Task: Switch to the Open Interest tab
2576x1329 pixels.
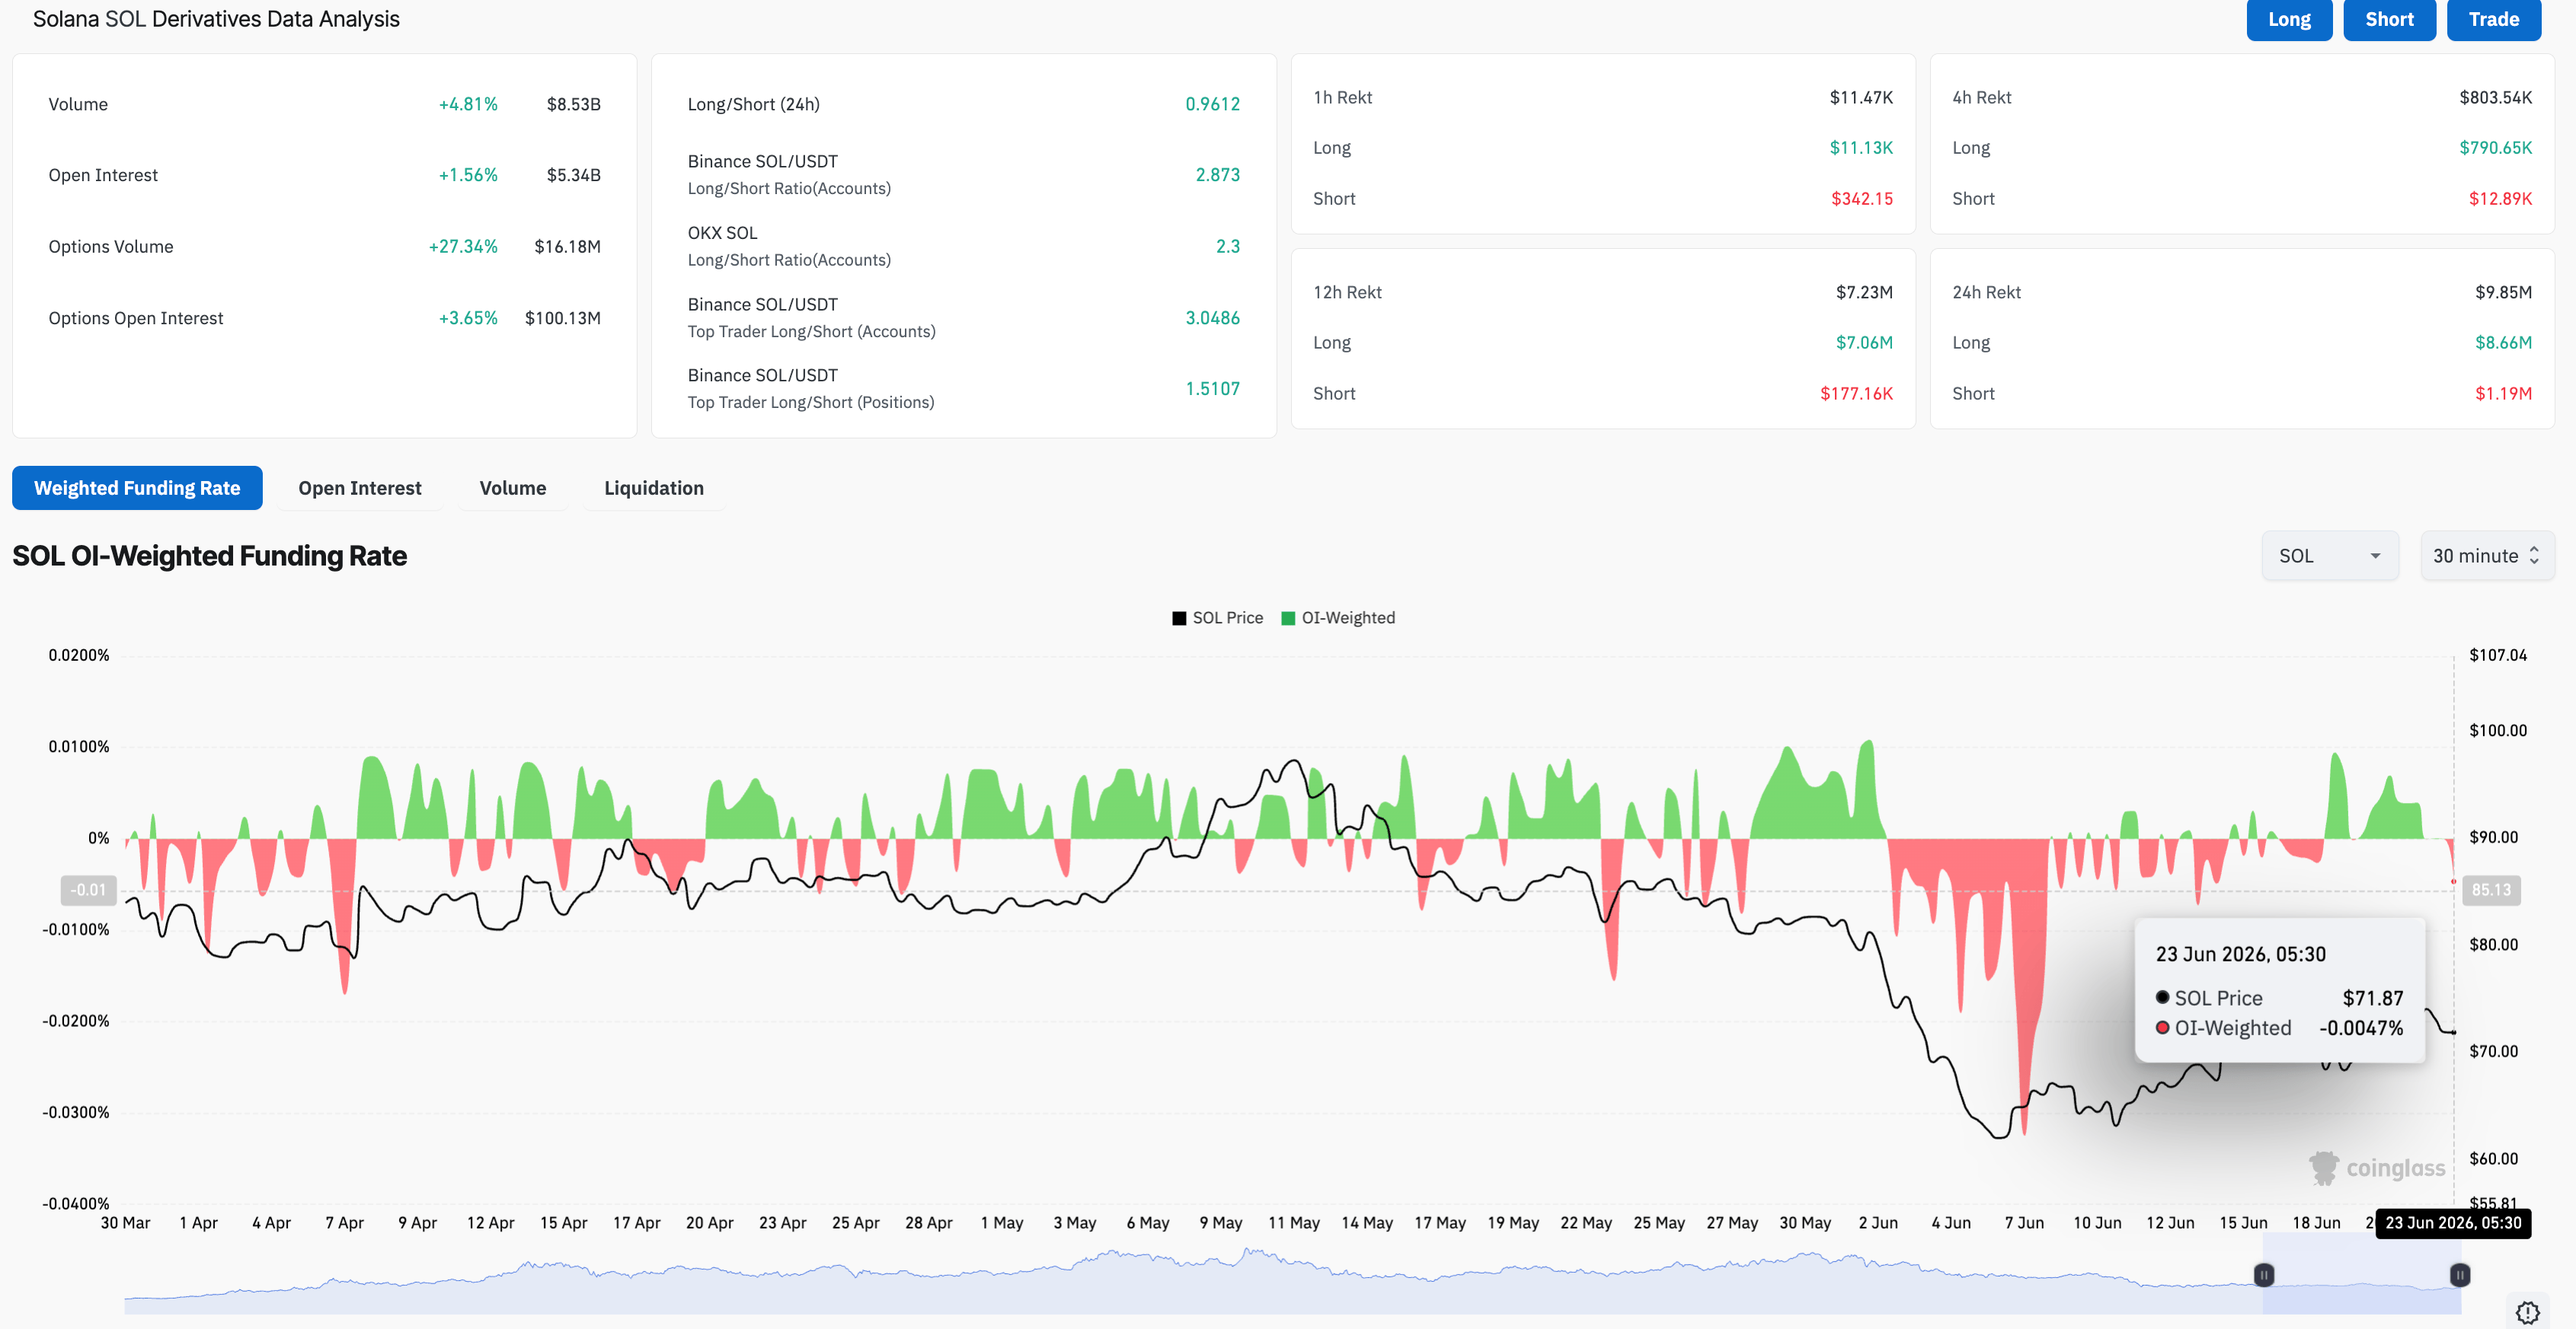Action: 360,488
